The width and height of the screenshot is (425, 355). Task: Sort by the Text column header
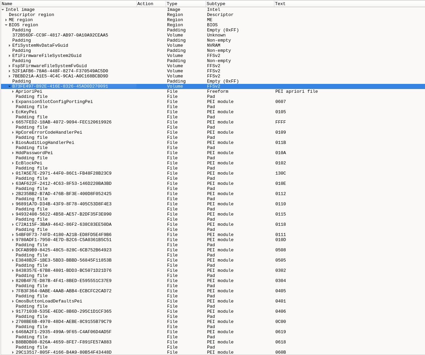tap(349, 4)
